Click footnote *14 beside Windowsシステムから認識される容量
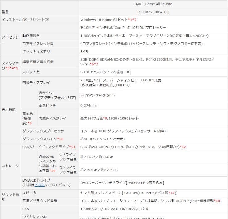The image size is (228, 219). coord(52,171)
